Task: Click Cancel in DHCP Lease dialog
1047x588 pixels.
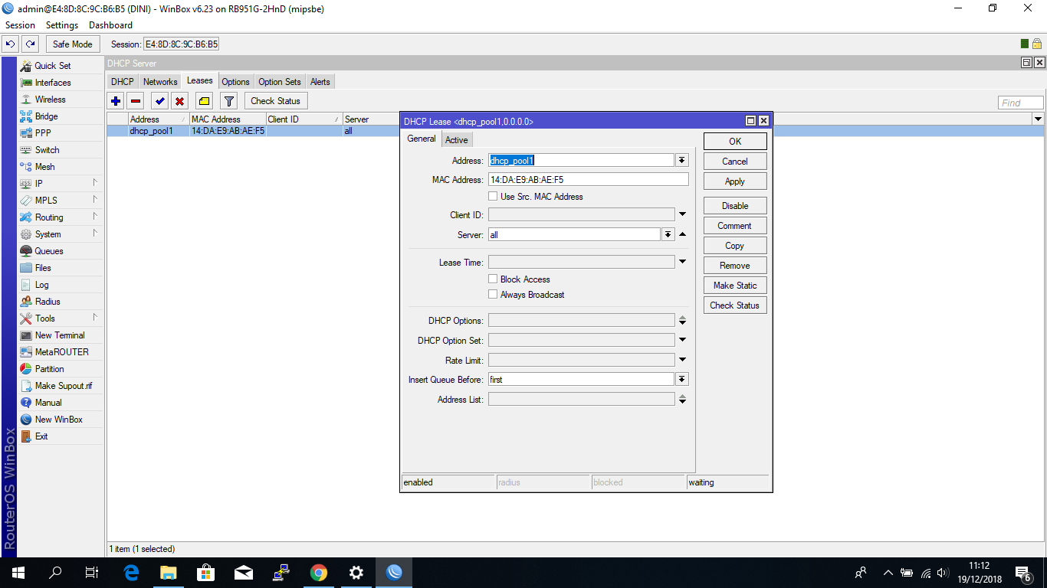Action: 735,162
